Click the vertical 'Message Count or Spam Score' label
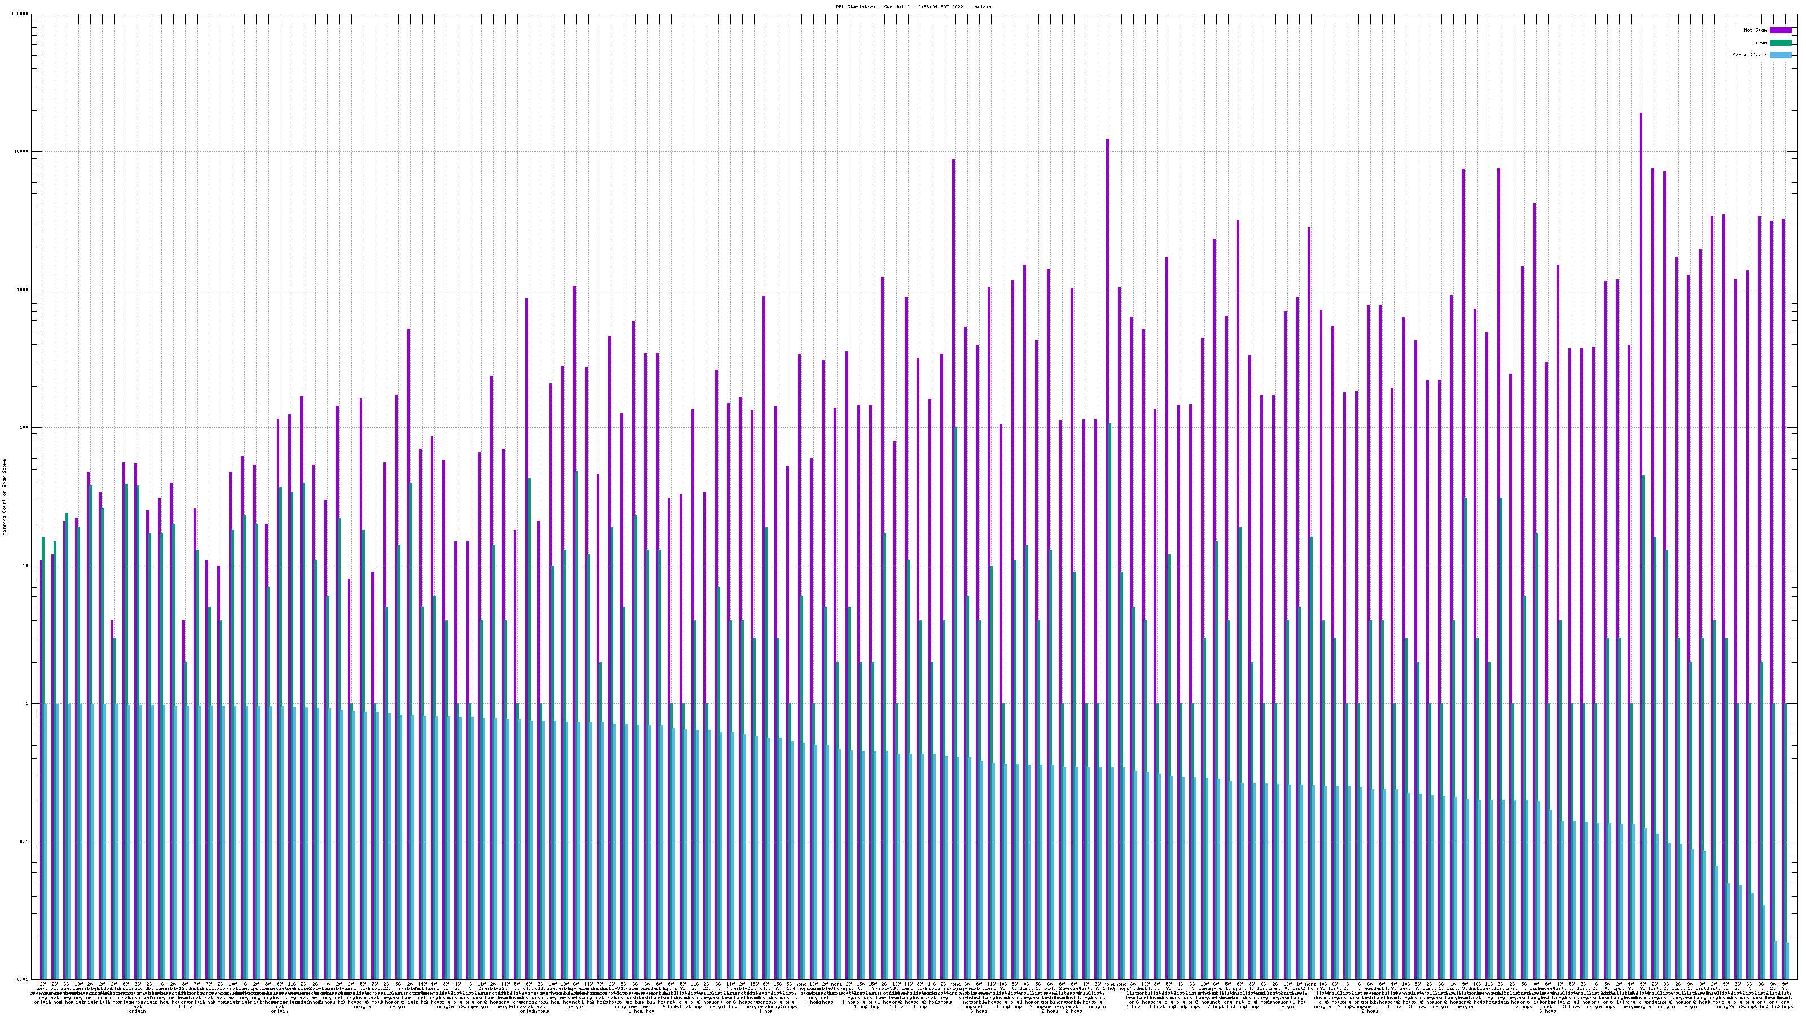This screenshot has height=1016, width=1806. [3, 497]
